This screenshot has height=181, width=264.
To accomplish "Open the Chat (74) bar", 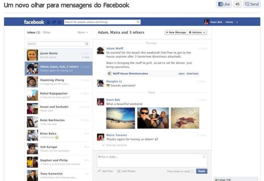I will [x=236, y=179].
